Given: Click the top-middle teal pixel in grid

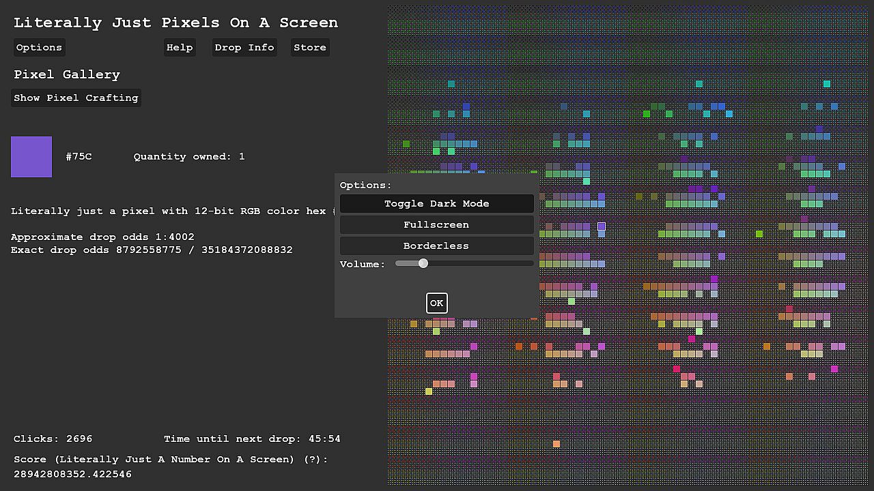Looking at the screenshot, I should [x=699, y=84].
